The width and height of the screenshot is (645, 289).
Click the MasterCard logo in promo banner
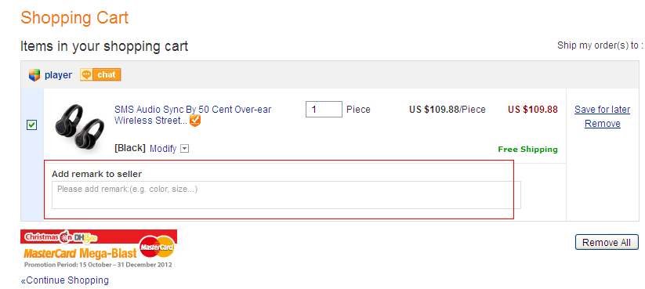(x=157, y=247)
